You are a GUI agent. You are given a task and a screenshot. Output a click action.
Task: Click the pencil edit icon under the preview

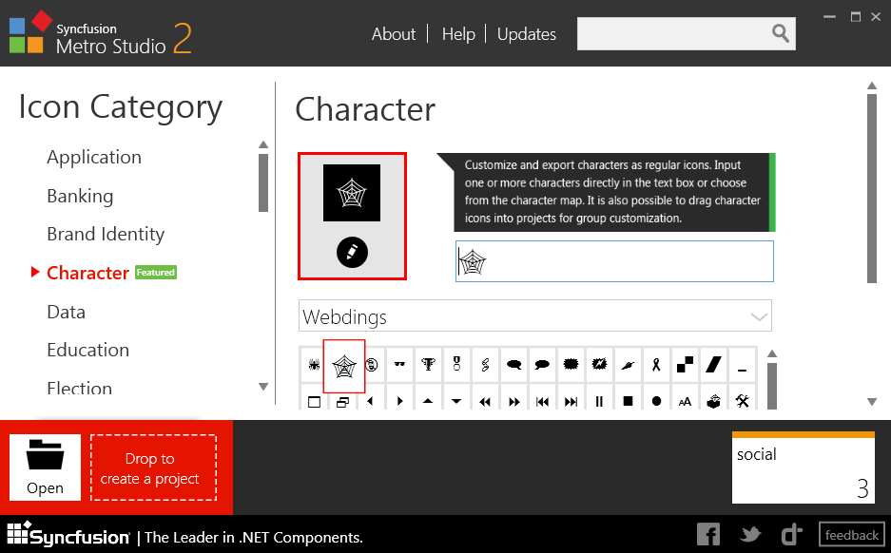[x=352, y=252]
